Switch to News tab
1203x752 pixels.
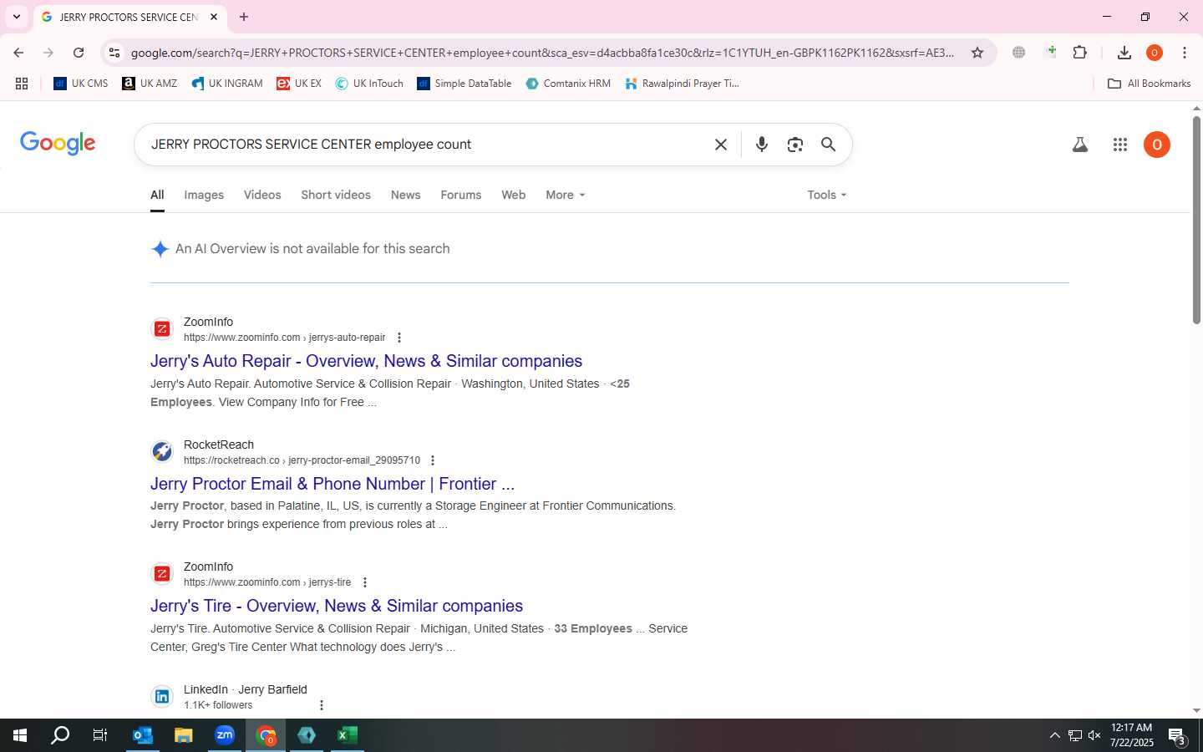coord(406,195)
